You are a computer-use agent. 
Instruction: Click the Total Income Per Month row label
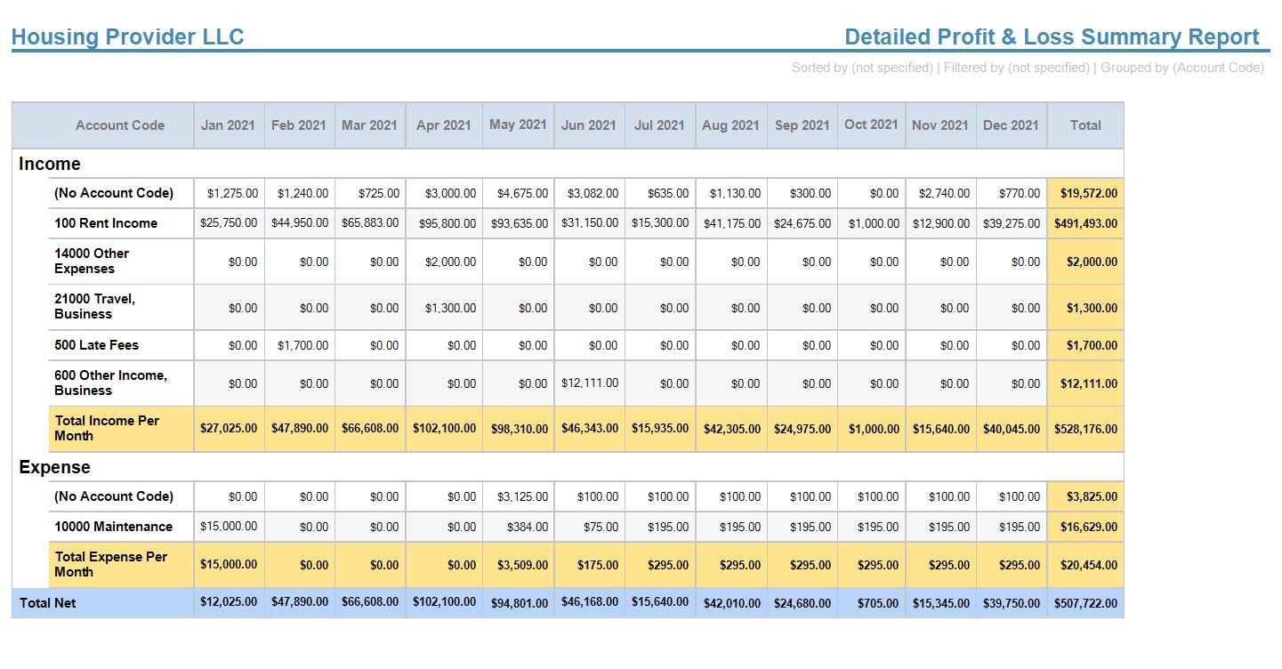[x=107, y=429]
